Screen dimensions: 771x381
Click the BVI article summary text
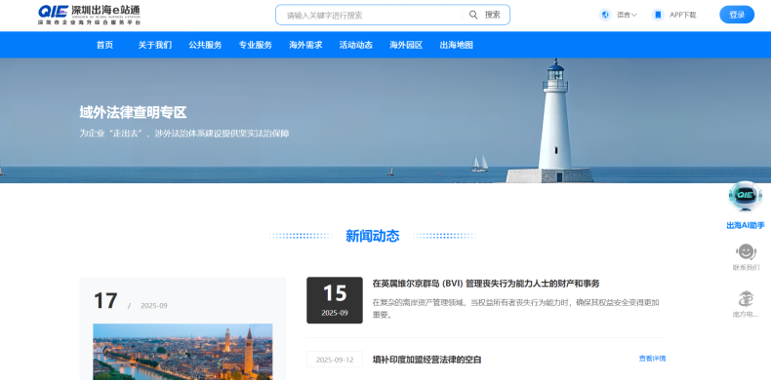515,308
